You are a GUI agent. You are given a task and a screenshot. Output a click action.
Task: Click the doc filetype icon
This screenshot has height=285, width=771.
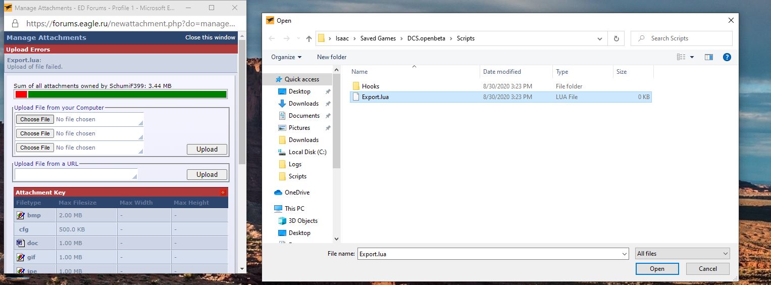(21, 243)
